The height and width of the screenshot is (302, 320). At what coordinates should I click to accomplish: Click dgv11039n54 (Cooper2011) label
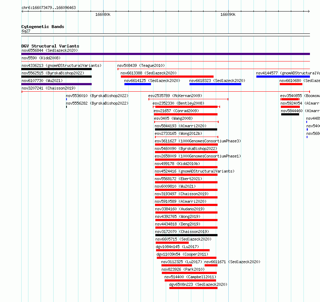(182, 254)
